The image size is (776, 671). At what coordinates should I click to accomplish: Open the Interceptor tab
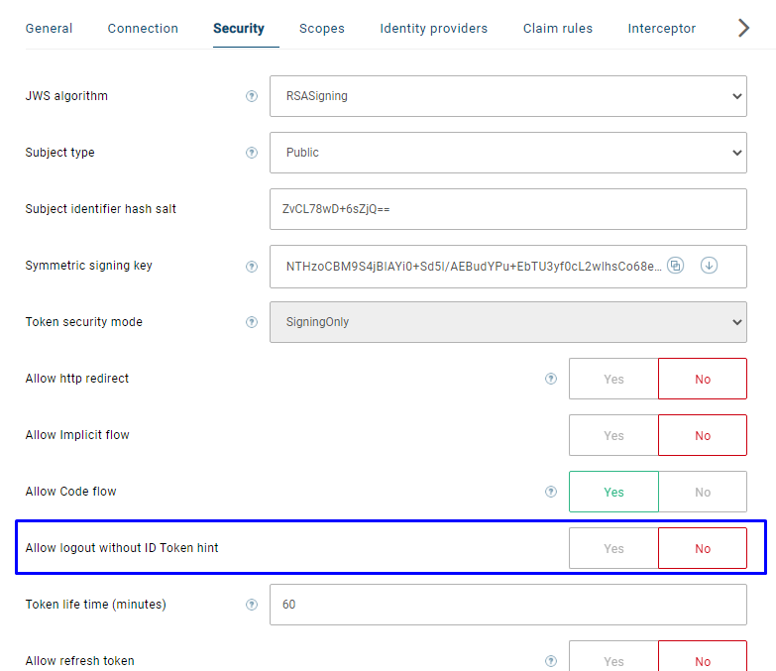coord(662,28)
